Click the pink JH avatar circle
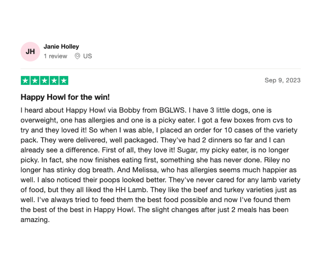322x262 pixels. click(x=30, y=52)
